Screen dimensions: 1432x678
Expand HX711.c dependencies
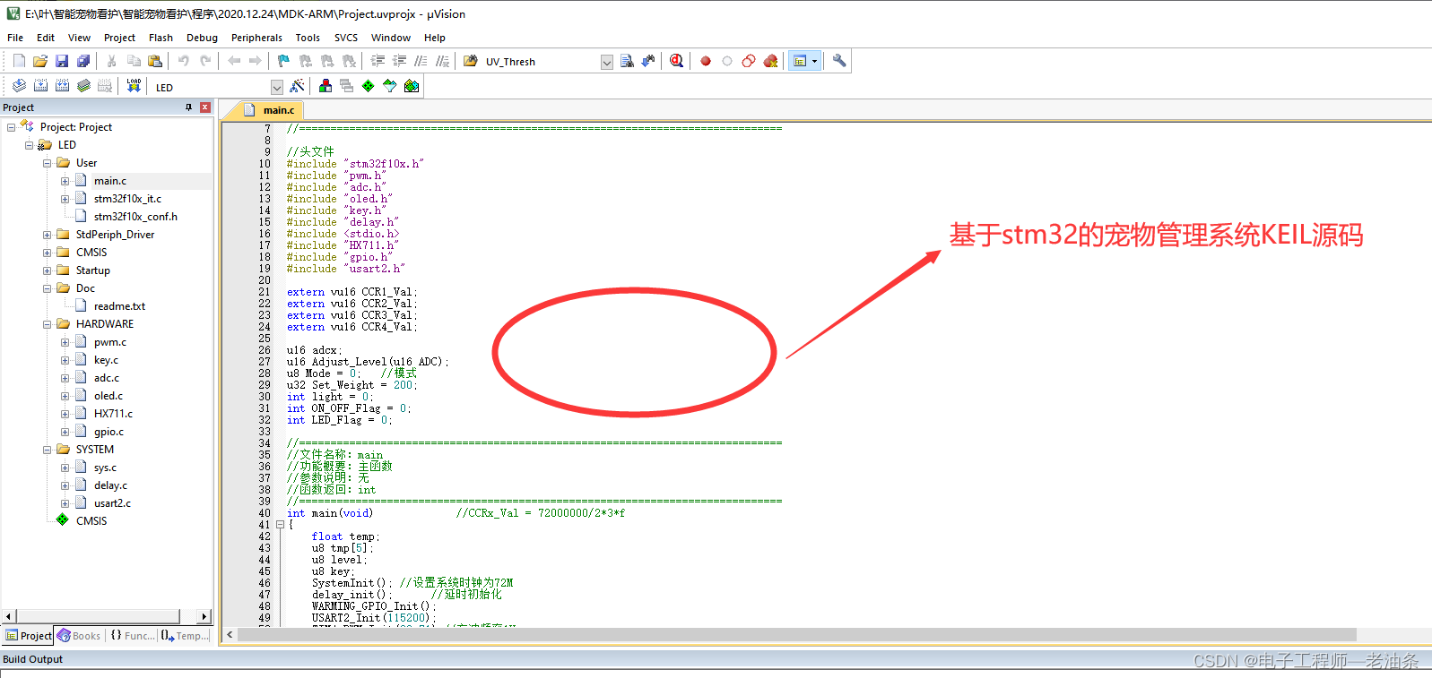point(65,414)
